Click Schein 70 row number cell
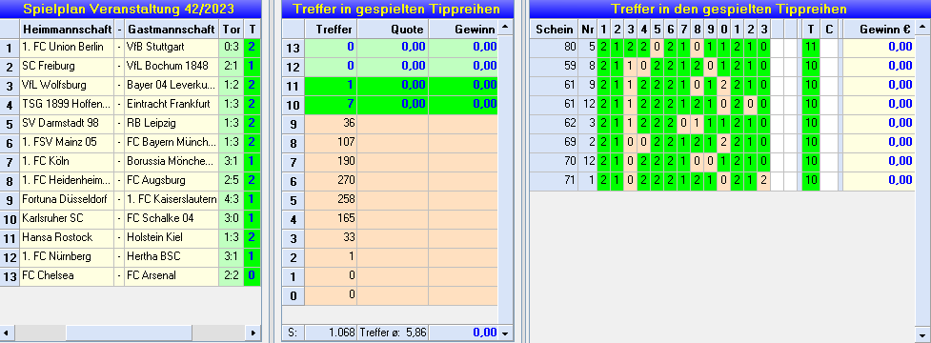This screenshot has height=343, width=931. click(x=587, y=161)
